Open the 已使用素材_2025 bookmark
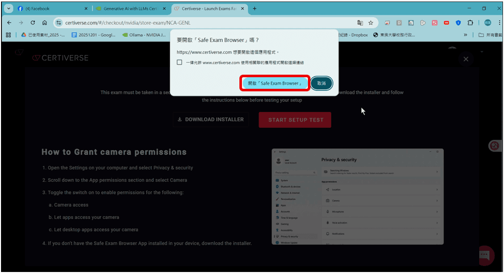 point(43,35)
